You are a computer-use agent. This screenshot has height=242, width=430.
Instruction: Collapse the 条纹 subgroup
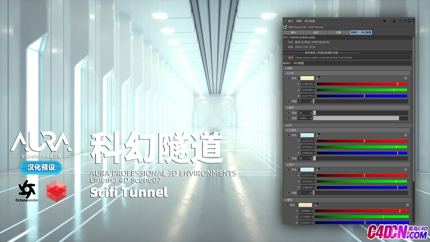[x=288, y=107]
